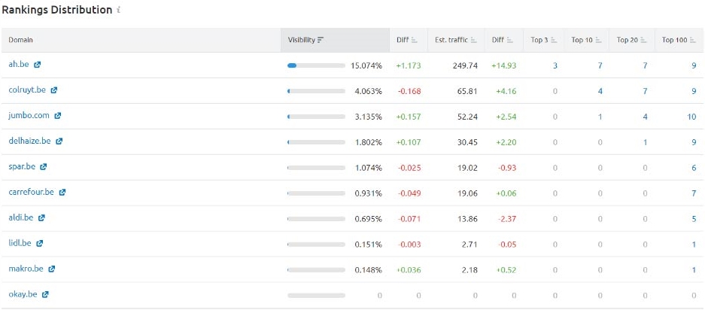Click jumbo.com Top 20 value 4
This screenshot has height=310, width=705.
(x=645, y=117)
